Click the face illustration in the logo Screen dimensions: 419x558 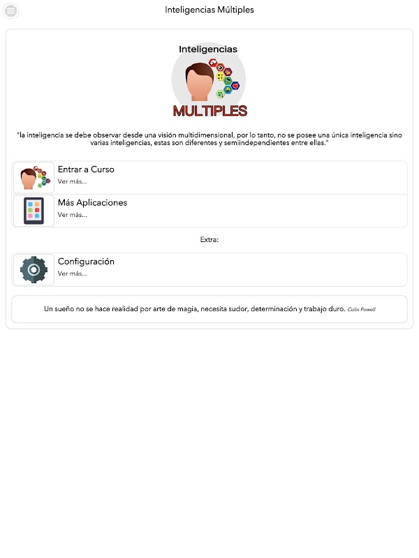[199, 82]
